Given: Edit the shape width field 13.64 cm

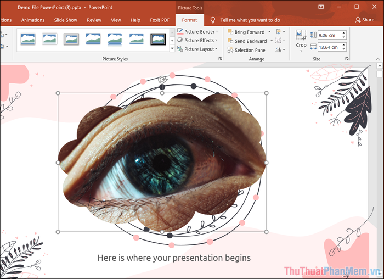Looking at the screenshot, I should 330,47.
